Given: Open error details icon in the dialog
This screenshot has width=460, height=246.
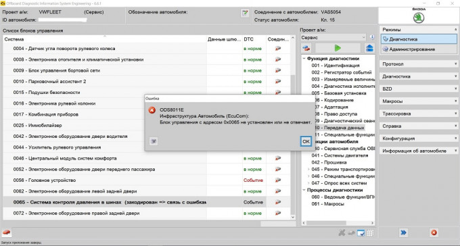Looking at the screenshot, I should tap(154, 141).
